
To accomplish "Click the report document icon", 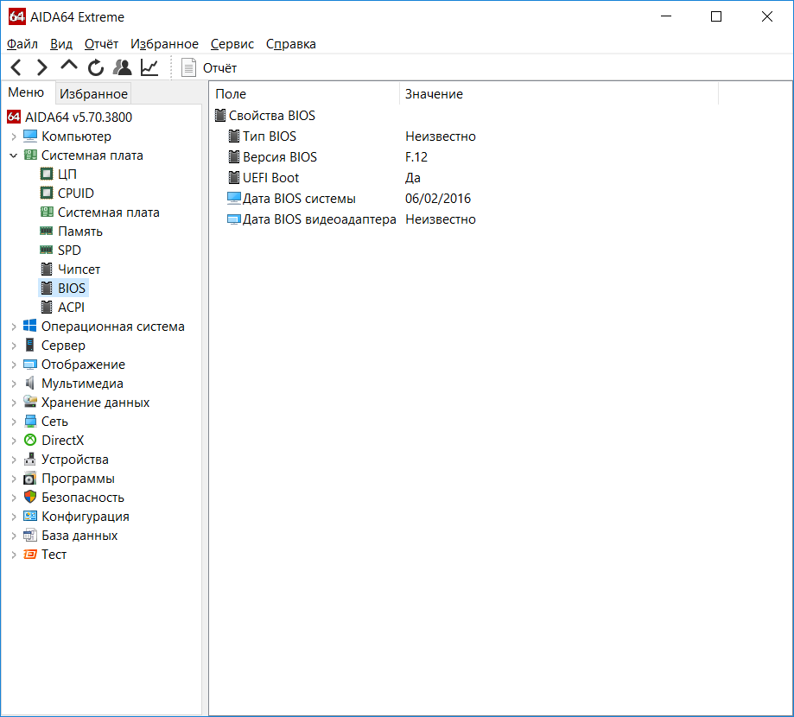I will click(x=188, y=67).
